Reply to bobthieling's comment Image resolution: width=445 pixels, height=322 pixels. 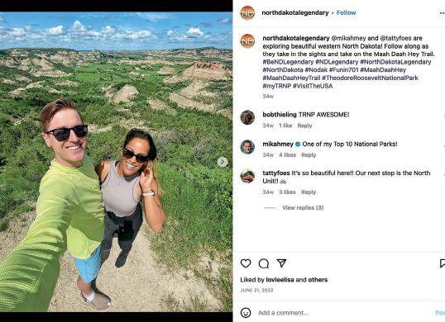(304, 125)
